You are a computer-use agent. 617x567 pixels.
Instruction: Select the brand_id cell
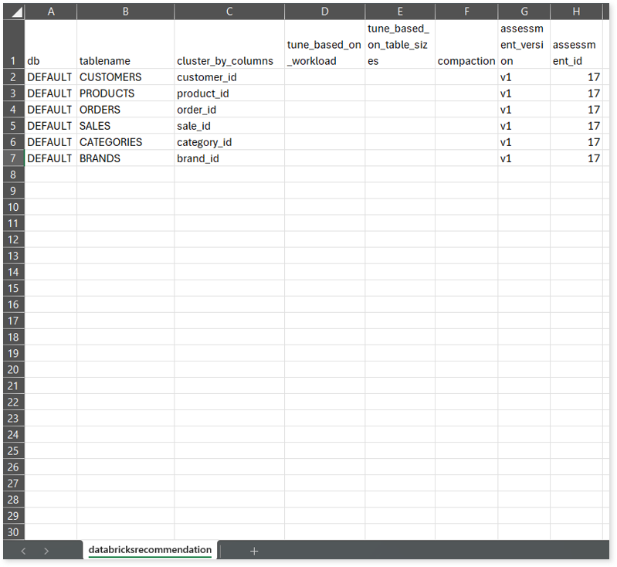[x=229, y=158]
